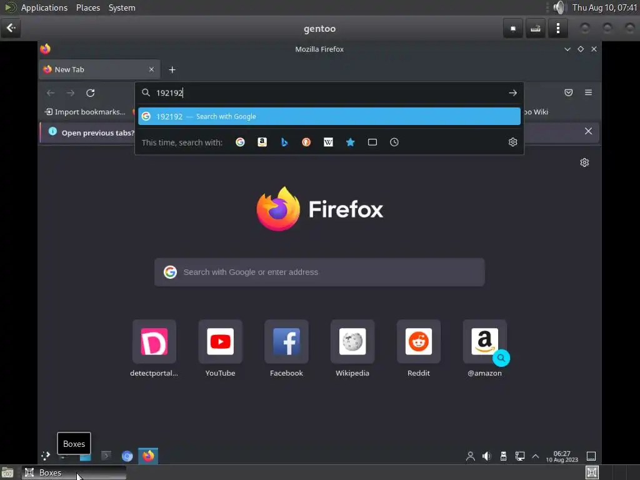Click the network tray icon in guest
Screen dimensions: 640x480
[x=519, y=456]
